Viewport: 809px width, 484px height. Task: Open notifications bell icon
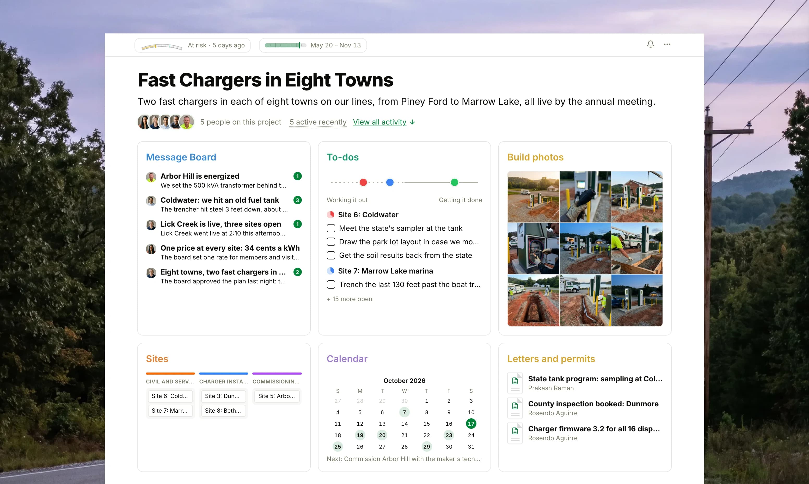(x=650, y=44)
